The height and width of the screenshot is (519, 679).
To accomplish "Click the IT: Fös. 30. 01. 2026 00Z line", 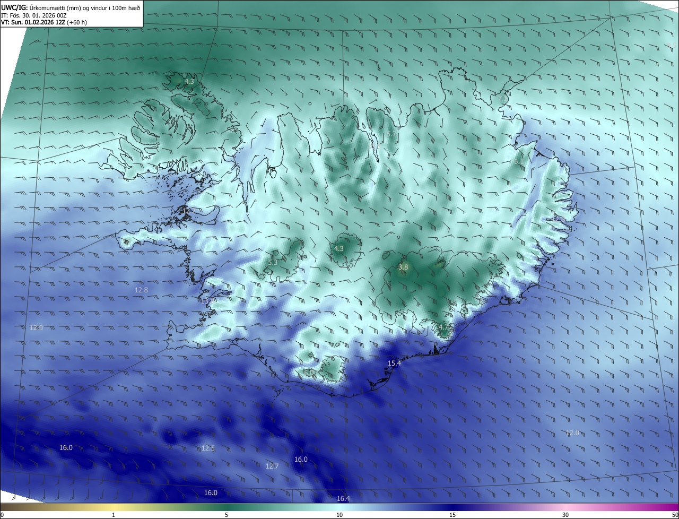I will [33, 15].
